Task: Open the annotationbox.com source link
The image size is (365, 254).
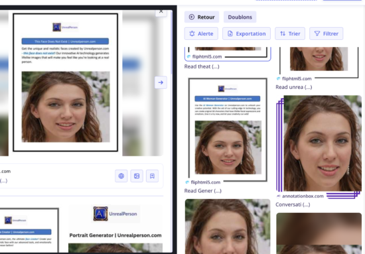Action: [x=303, y=196]
